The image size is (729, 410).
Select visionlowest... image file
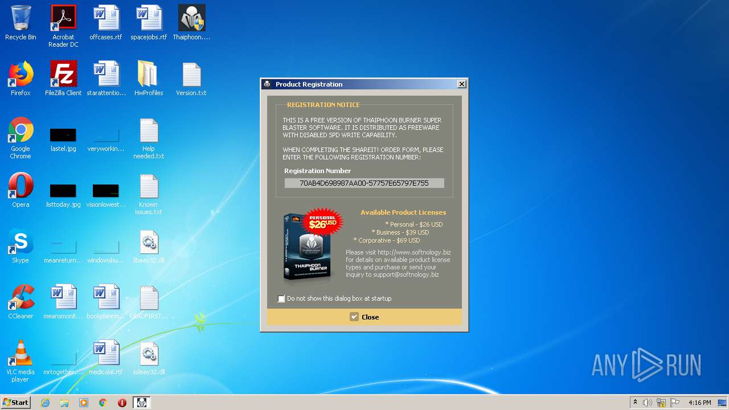tap(106, 195)
